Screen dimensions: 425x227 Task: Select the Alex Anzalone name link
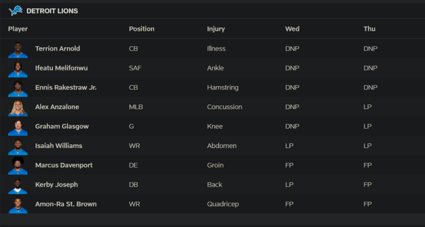57,107
